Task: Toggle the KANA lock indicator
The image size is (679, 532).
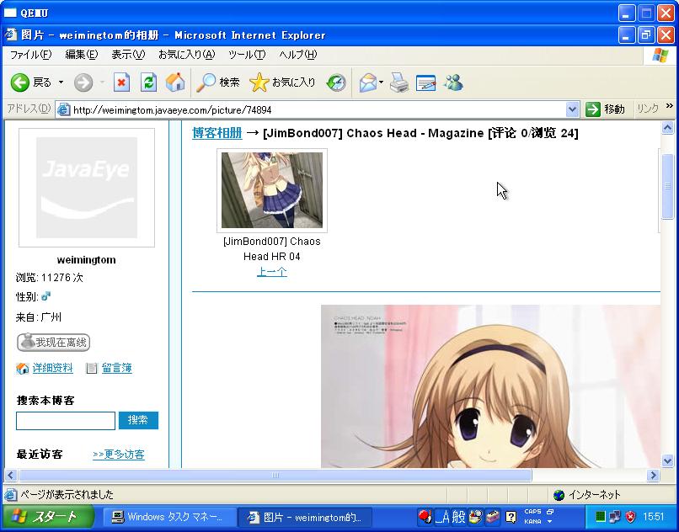Action: pos(532,522)
